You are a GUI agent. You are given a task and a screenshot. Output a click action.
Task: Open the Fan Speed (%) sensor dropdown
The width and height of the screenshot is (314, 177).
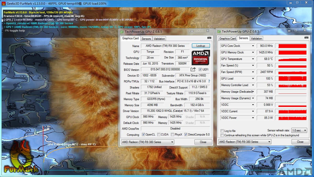tap(253, 65)
